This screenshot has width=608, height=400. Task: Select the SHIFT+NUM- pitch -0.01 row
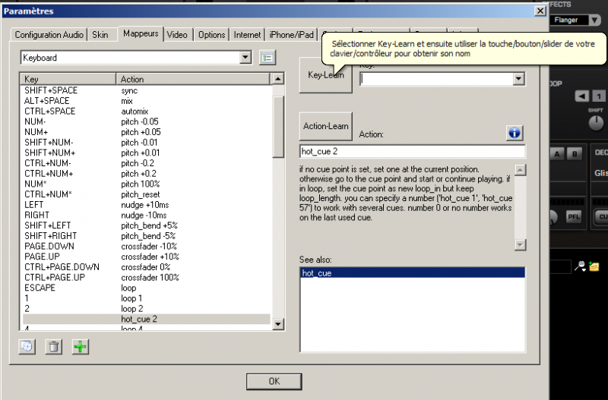146,143
